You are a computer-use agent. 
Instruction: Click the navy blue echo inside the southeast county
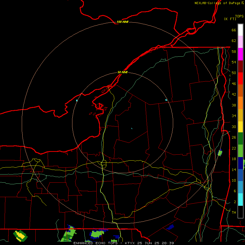click(170, 227)
